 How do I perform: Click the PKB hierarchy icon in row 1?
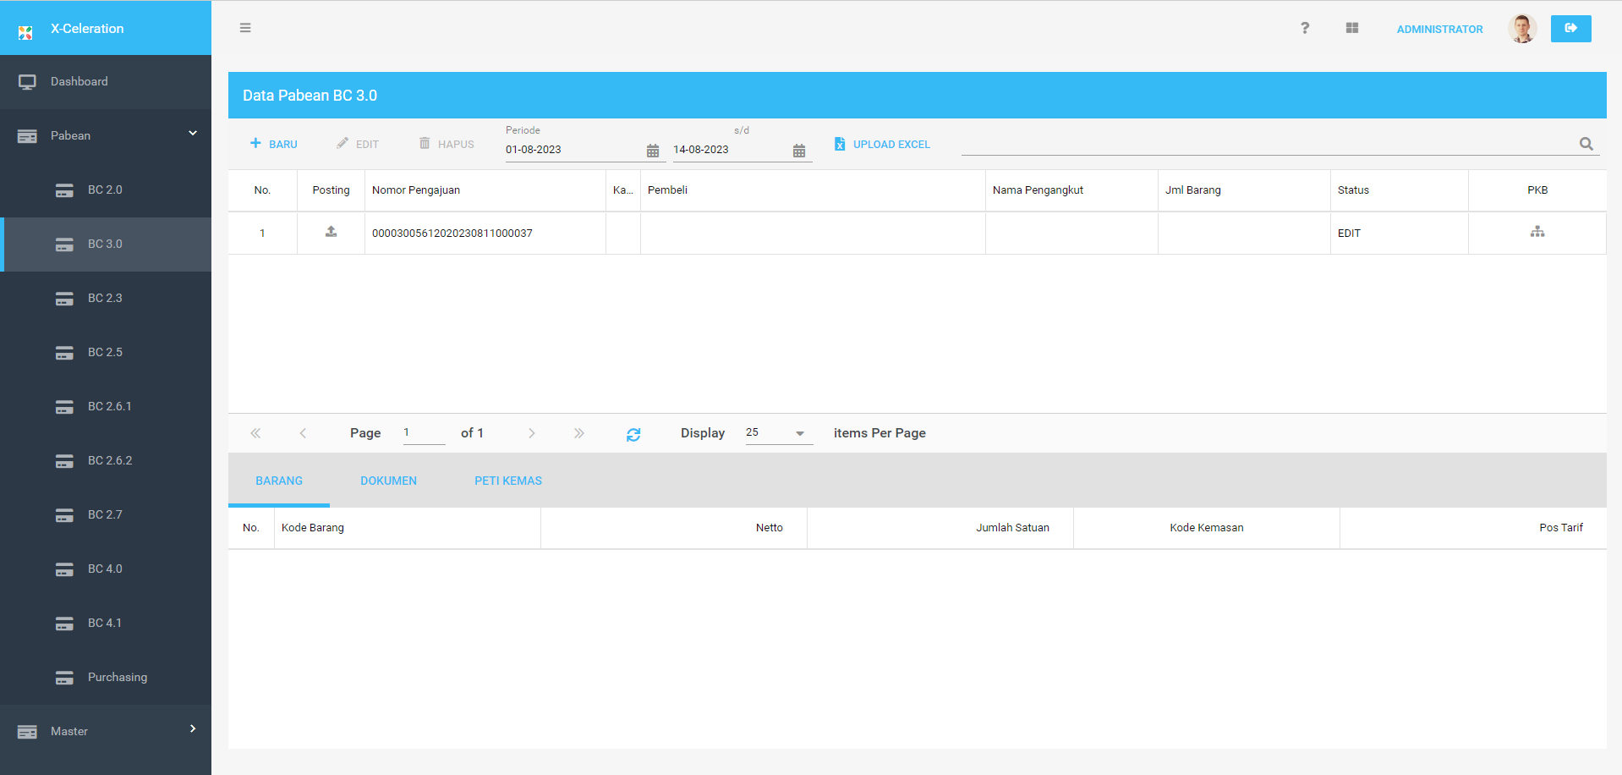(1537, 232)
